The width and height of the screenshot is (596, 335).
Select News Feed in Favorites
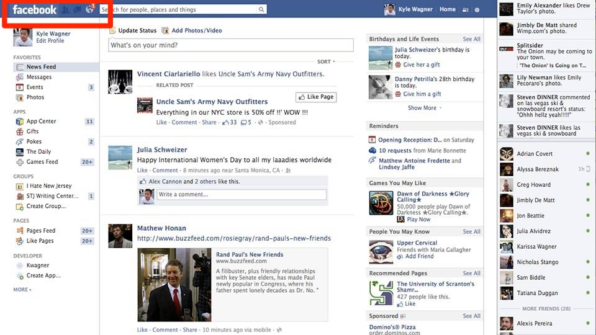click(56, 67)
